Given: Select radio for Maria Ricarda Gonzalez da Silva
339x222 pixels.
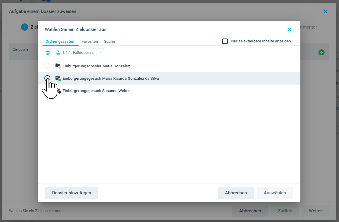Looking at the screenshot, I should click(47, 78).
